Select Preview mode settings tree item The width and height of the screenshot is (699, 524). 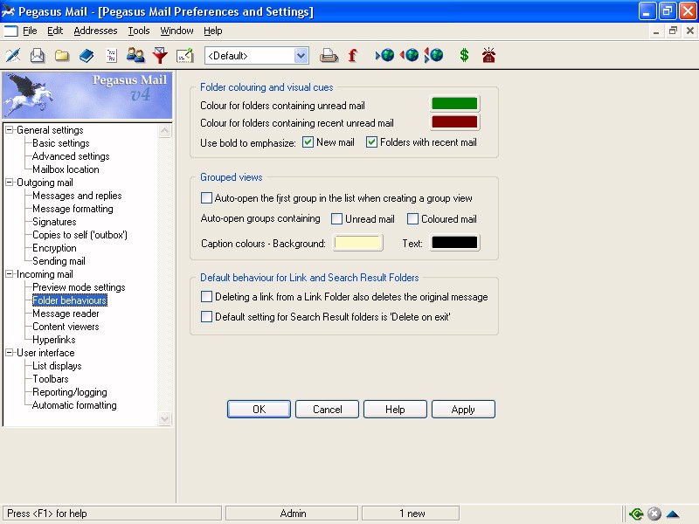tap(79, 287)
